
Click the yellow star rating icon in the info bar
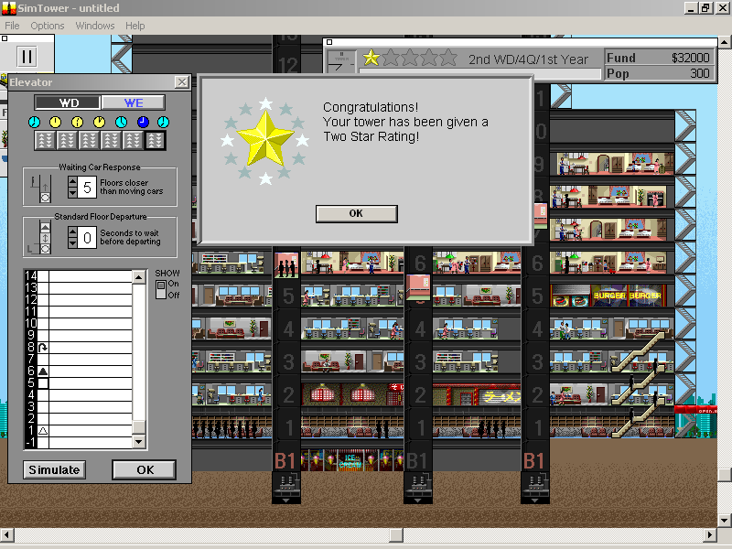[371, 58]
